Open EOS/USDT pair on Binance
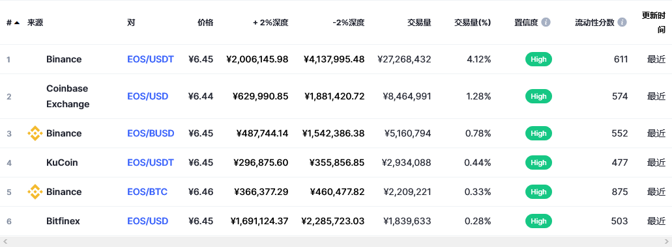 (151, 59)
